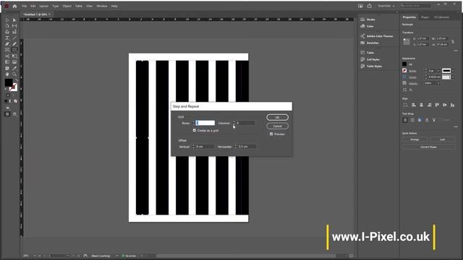Pick the Gradient Swatch tool
Viewport: 463px width, 260px height.
7,62
